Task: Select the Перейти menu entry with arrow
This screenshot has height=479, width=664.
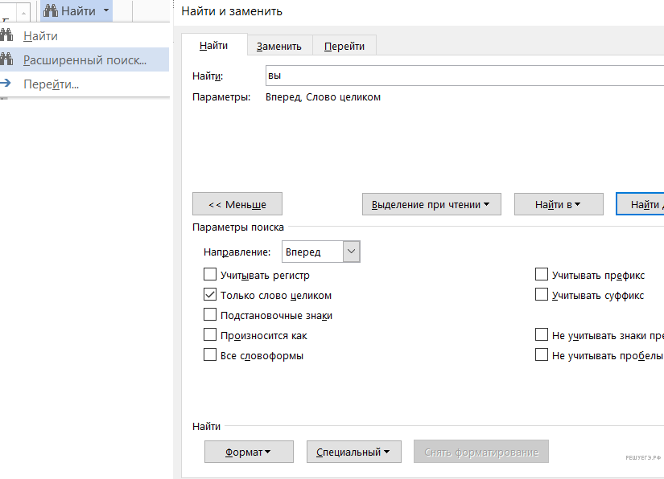Action: [51, 84]
